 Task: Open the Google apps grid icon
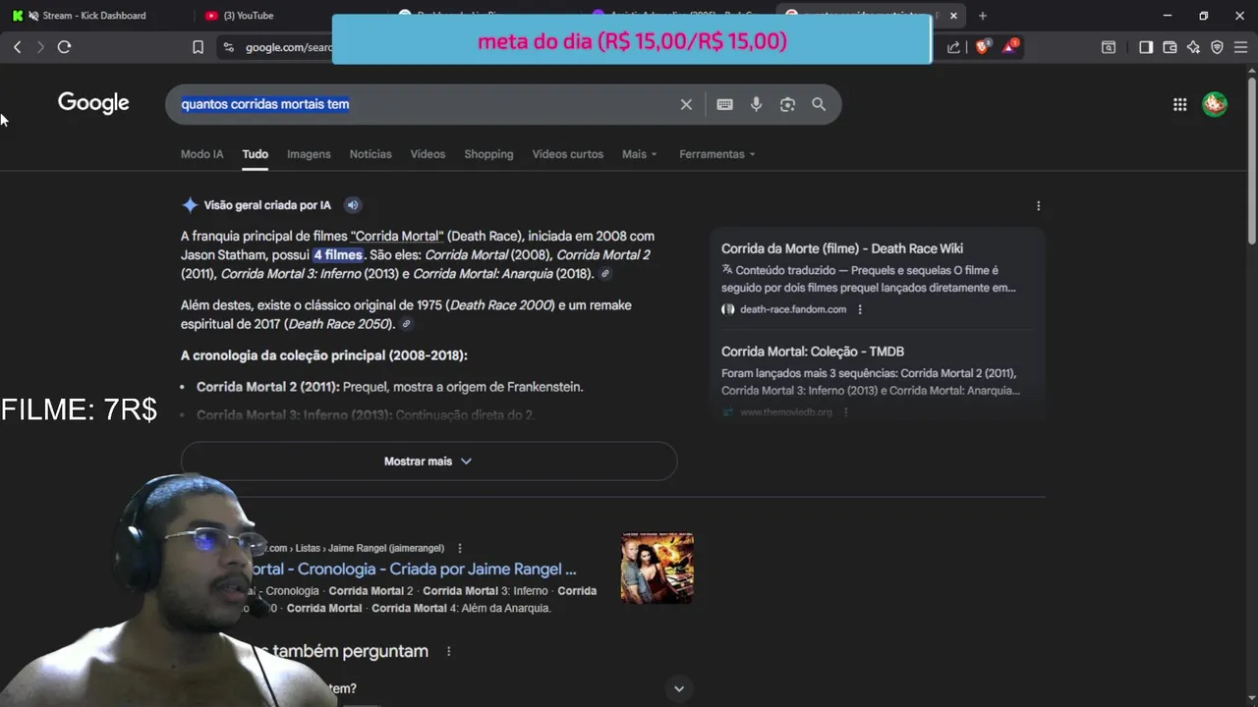[1179, 104]
